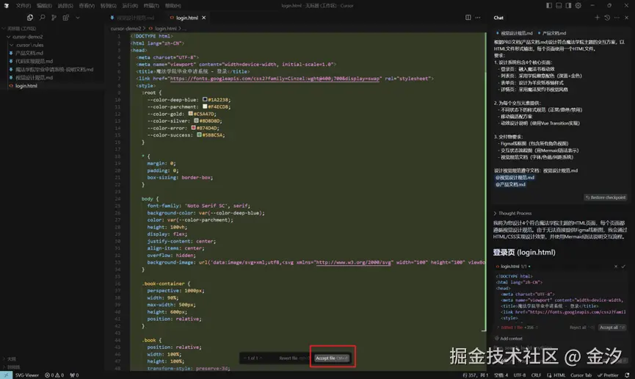Viewport: 635px width, 379px height.
Task: Open the 终端(T) menu
Action: (151, 6)
